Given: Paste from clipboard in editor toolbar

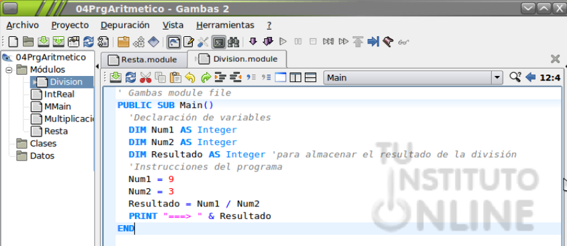Looking at the screenshot, I should click(x=175, y=77).
